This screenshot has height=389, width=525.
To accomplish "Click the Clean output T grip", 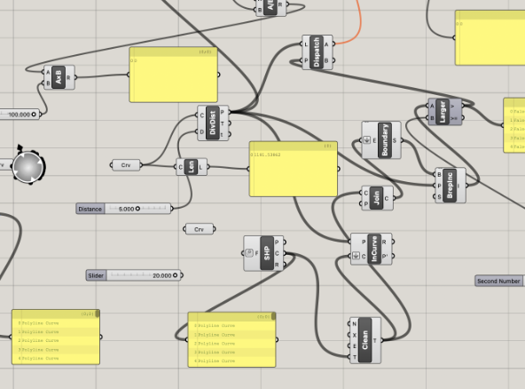I will tap(381, 340).
